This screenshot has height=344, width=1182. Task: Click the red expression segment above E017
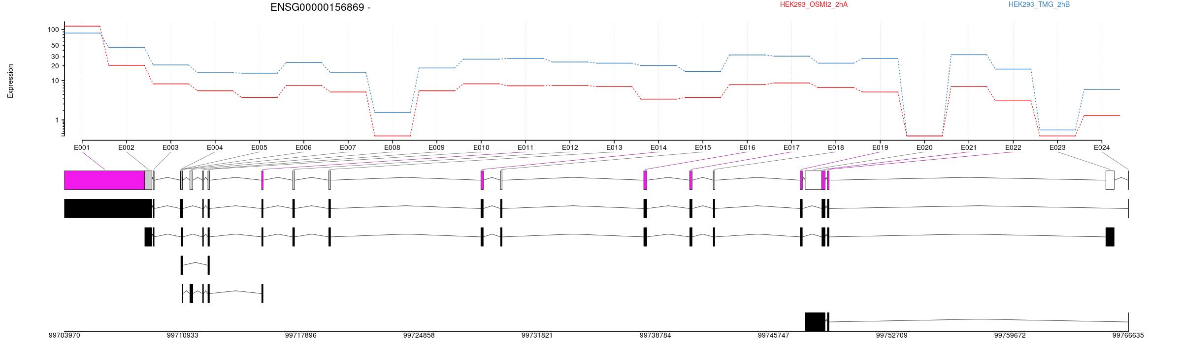tap(791, 83)
